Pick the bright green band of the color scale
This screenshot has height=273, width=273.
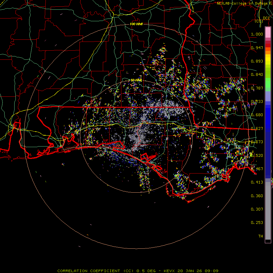click(268, 83)
